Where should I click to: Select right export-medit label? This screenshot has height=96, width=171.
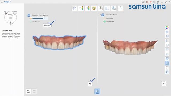[110, 18]
